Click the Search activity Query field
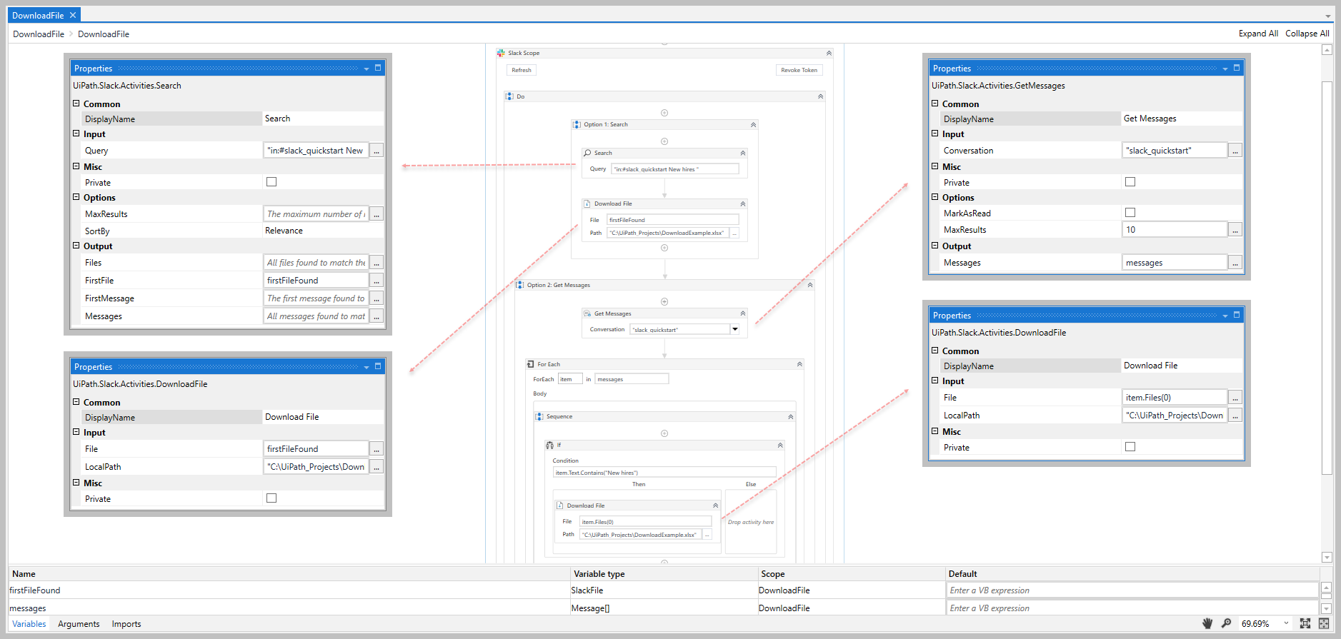1341x639 pixels. pos(675,169)
